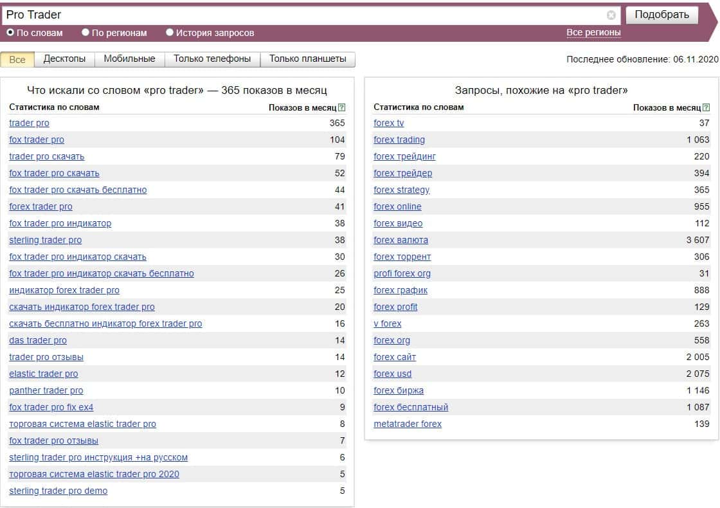The height and width of the screenshot is (508, 720).
Task: Follow the 'forex trading' similar query link
Action: [399, 140]
